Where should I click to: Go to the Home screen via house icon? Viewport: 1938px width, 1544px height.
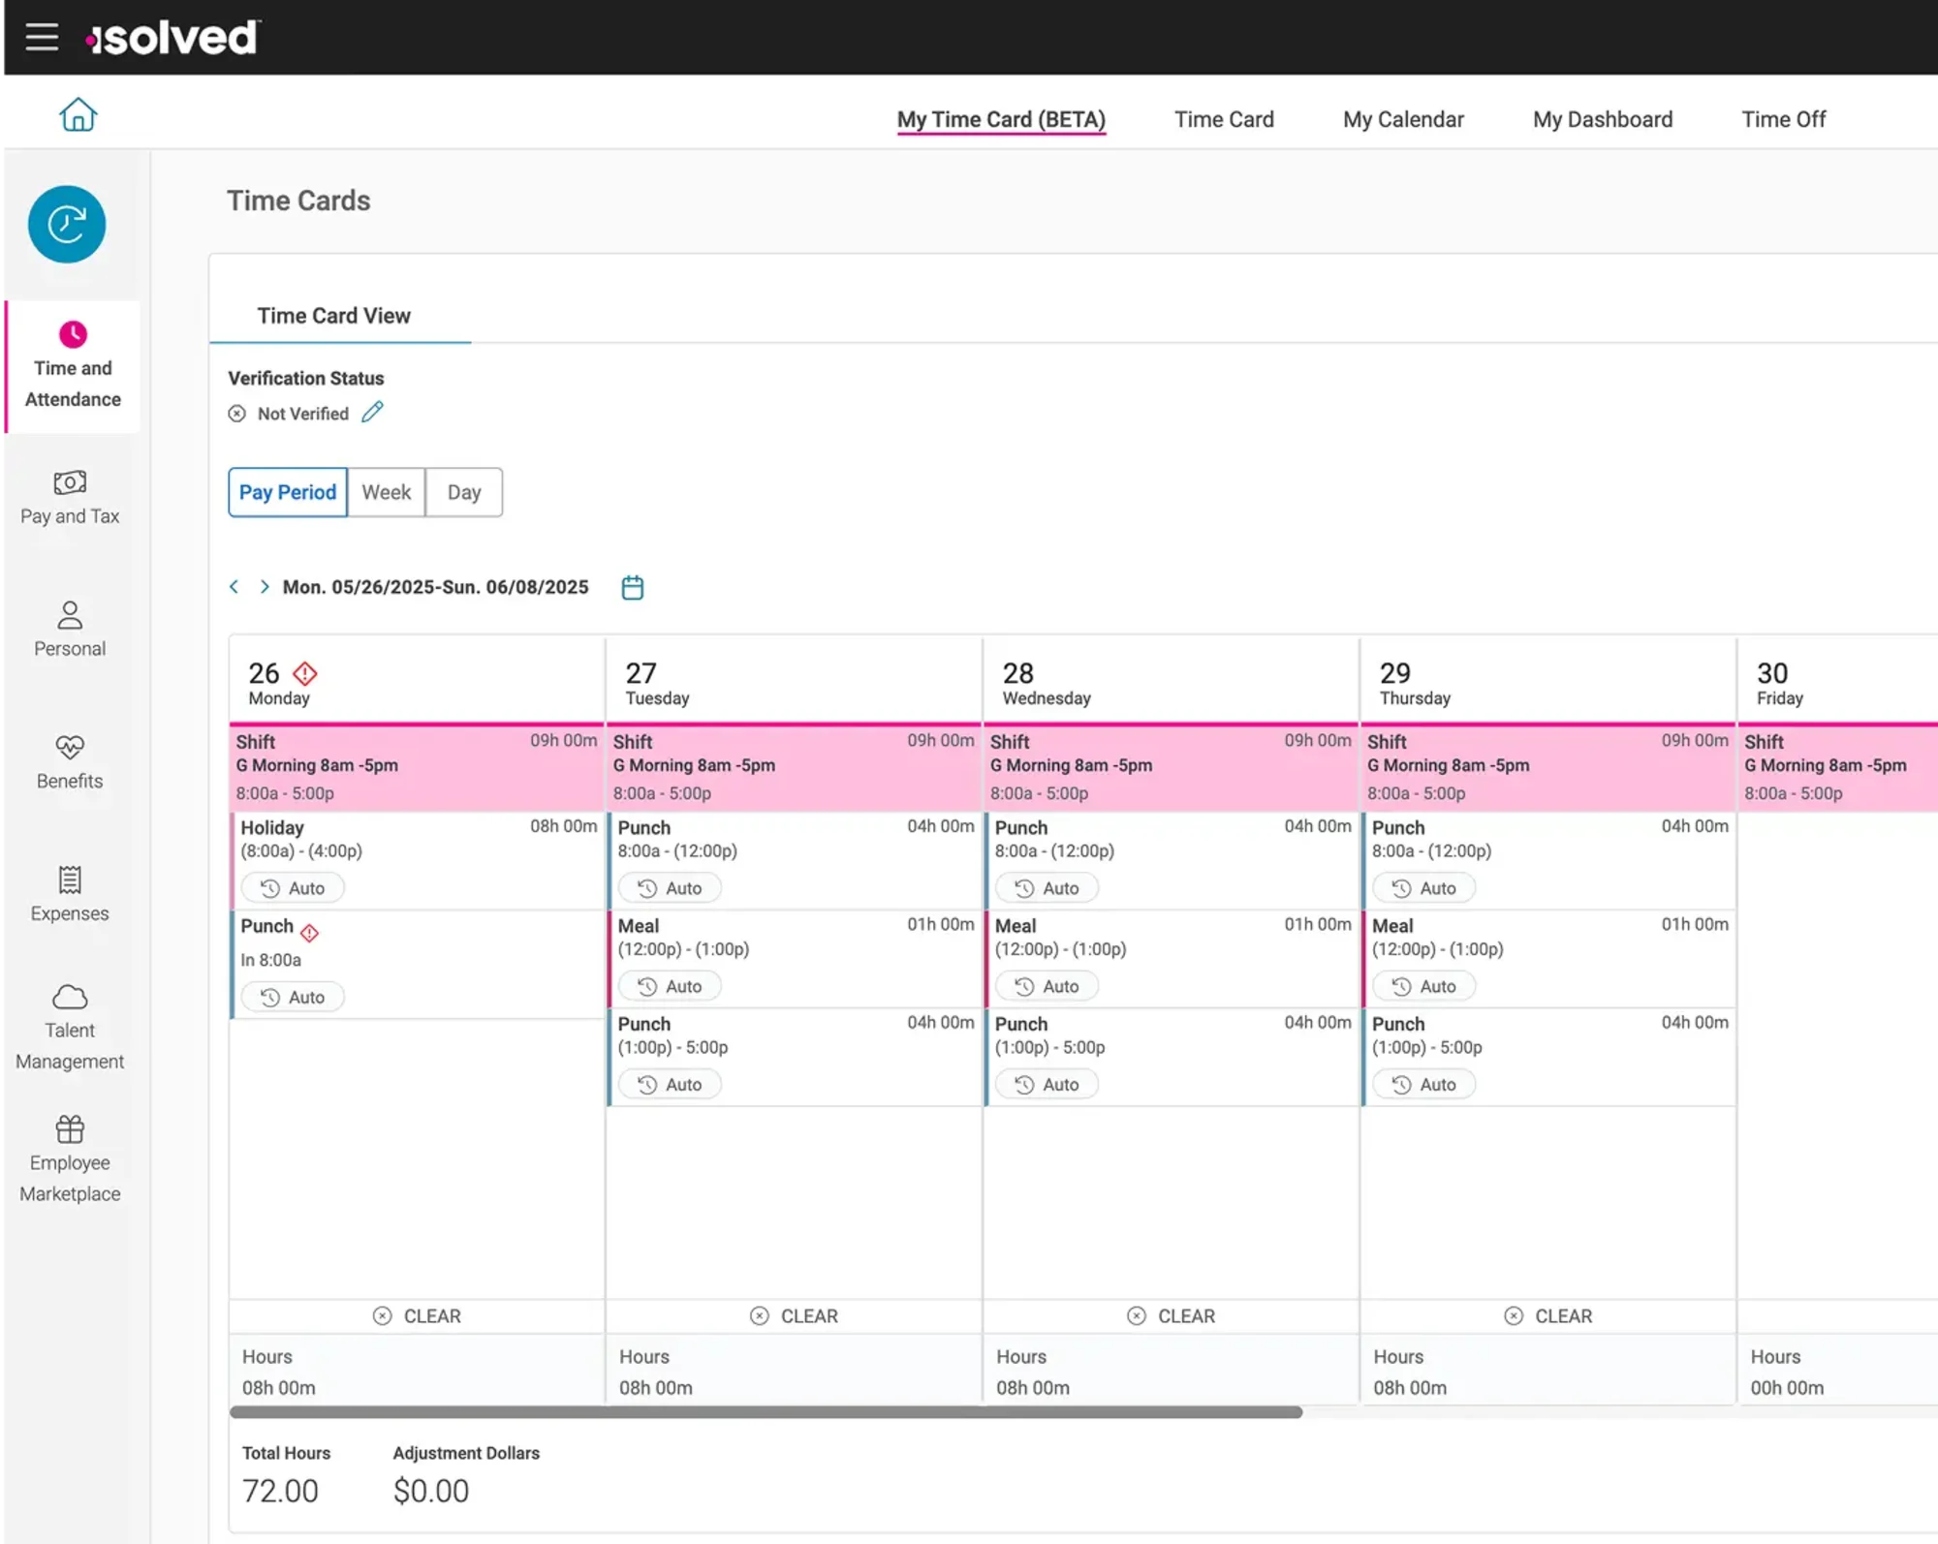pos(78,113)
